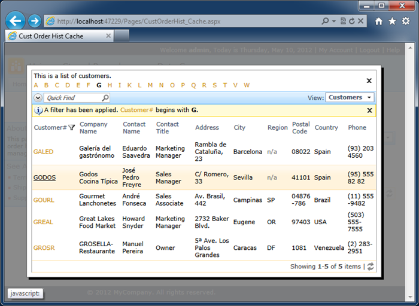This screenshot has height=306, width=419.
Task: Open the Customers view dropdown
Action: [350, 97]
